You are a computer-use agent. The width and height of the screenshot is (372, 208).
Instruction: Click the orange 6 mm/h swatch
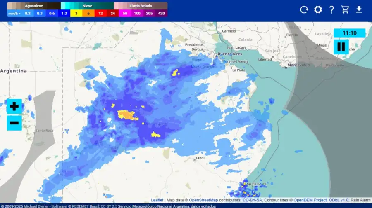(x=88, y=13)
